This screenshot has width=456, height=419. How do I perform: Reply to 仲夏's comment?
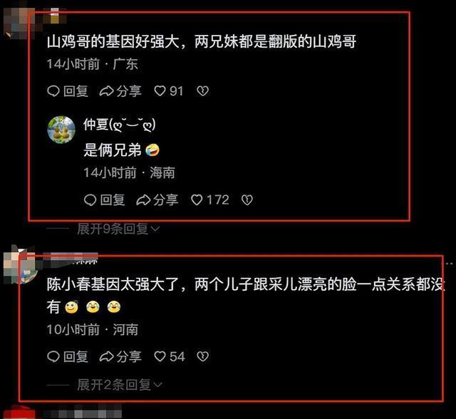click(105, 200)
